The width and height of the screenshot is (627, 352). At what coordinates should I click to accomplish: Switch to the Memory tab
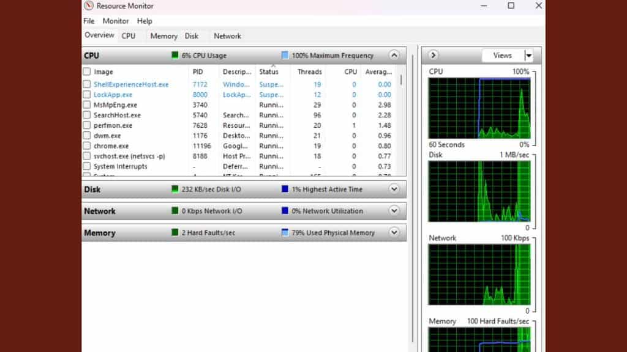163,36
